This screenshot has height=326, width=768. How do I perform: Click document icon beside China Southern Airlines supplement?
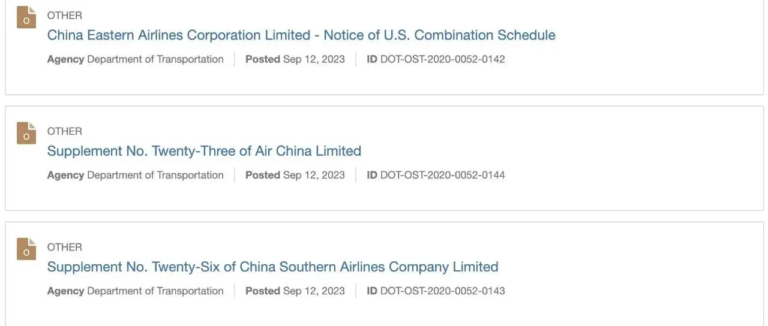coord(26,249)
